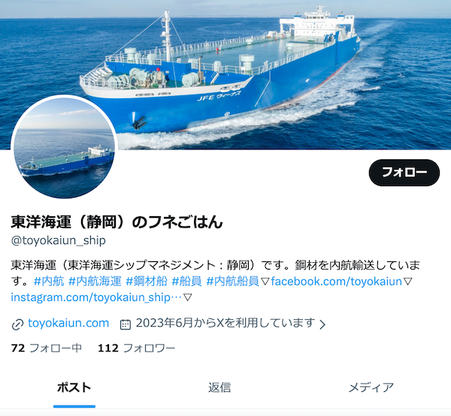This screenshot has width=451, height=416.
Task: Click the link icon beside toyokaiun.com
Action: tap(17, 324)
